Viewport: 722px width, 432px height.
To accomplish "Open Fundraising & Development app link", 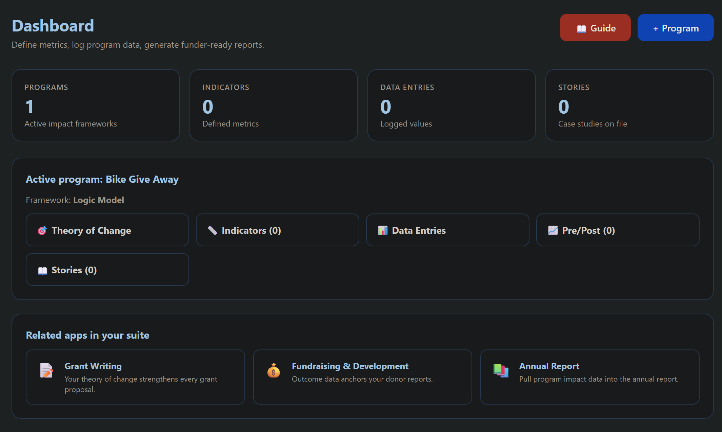I will 362,377.
